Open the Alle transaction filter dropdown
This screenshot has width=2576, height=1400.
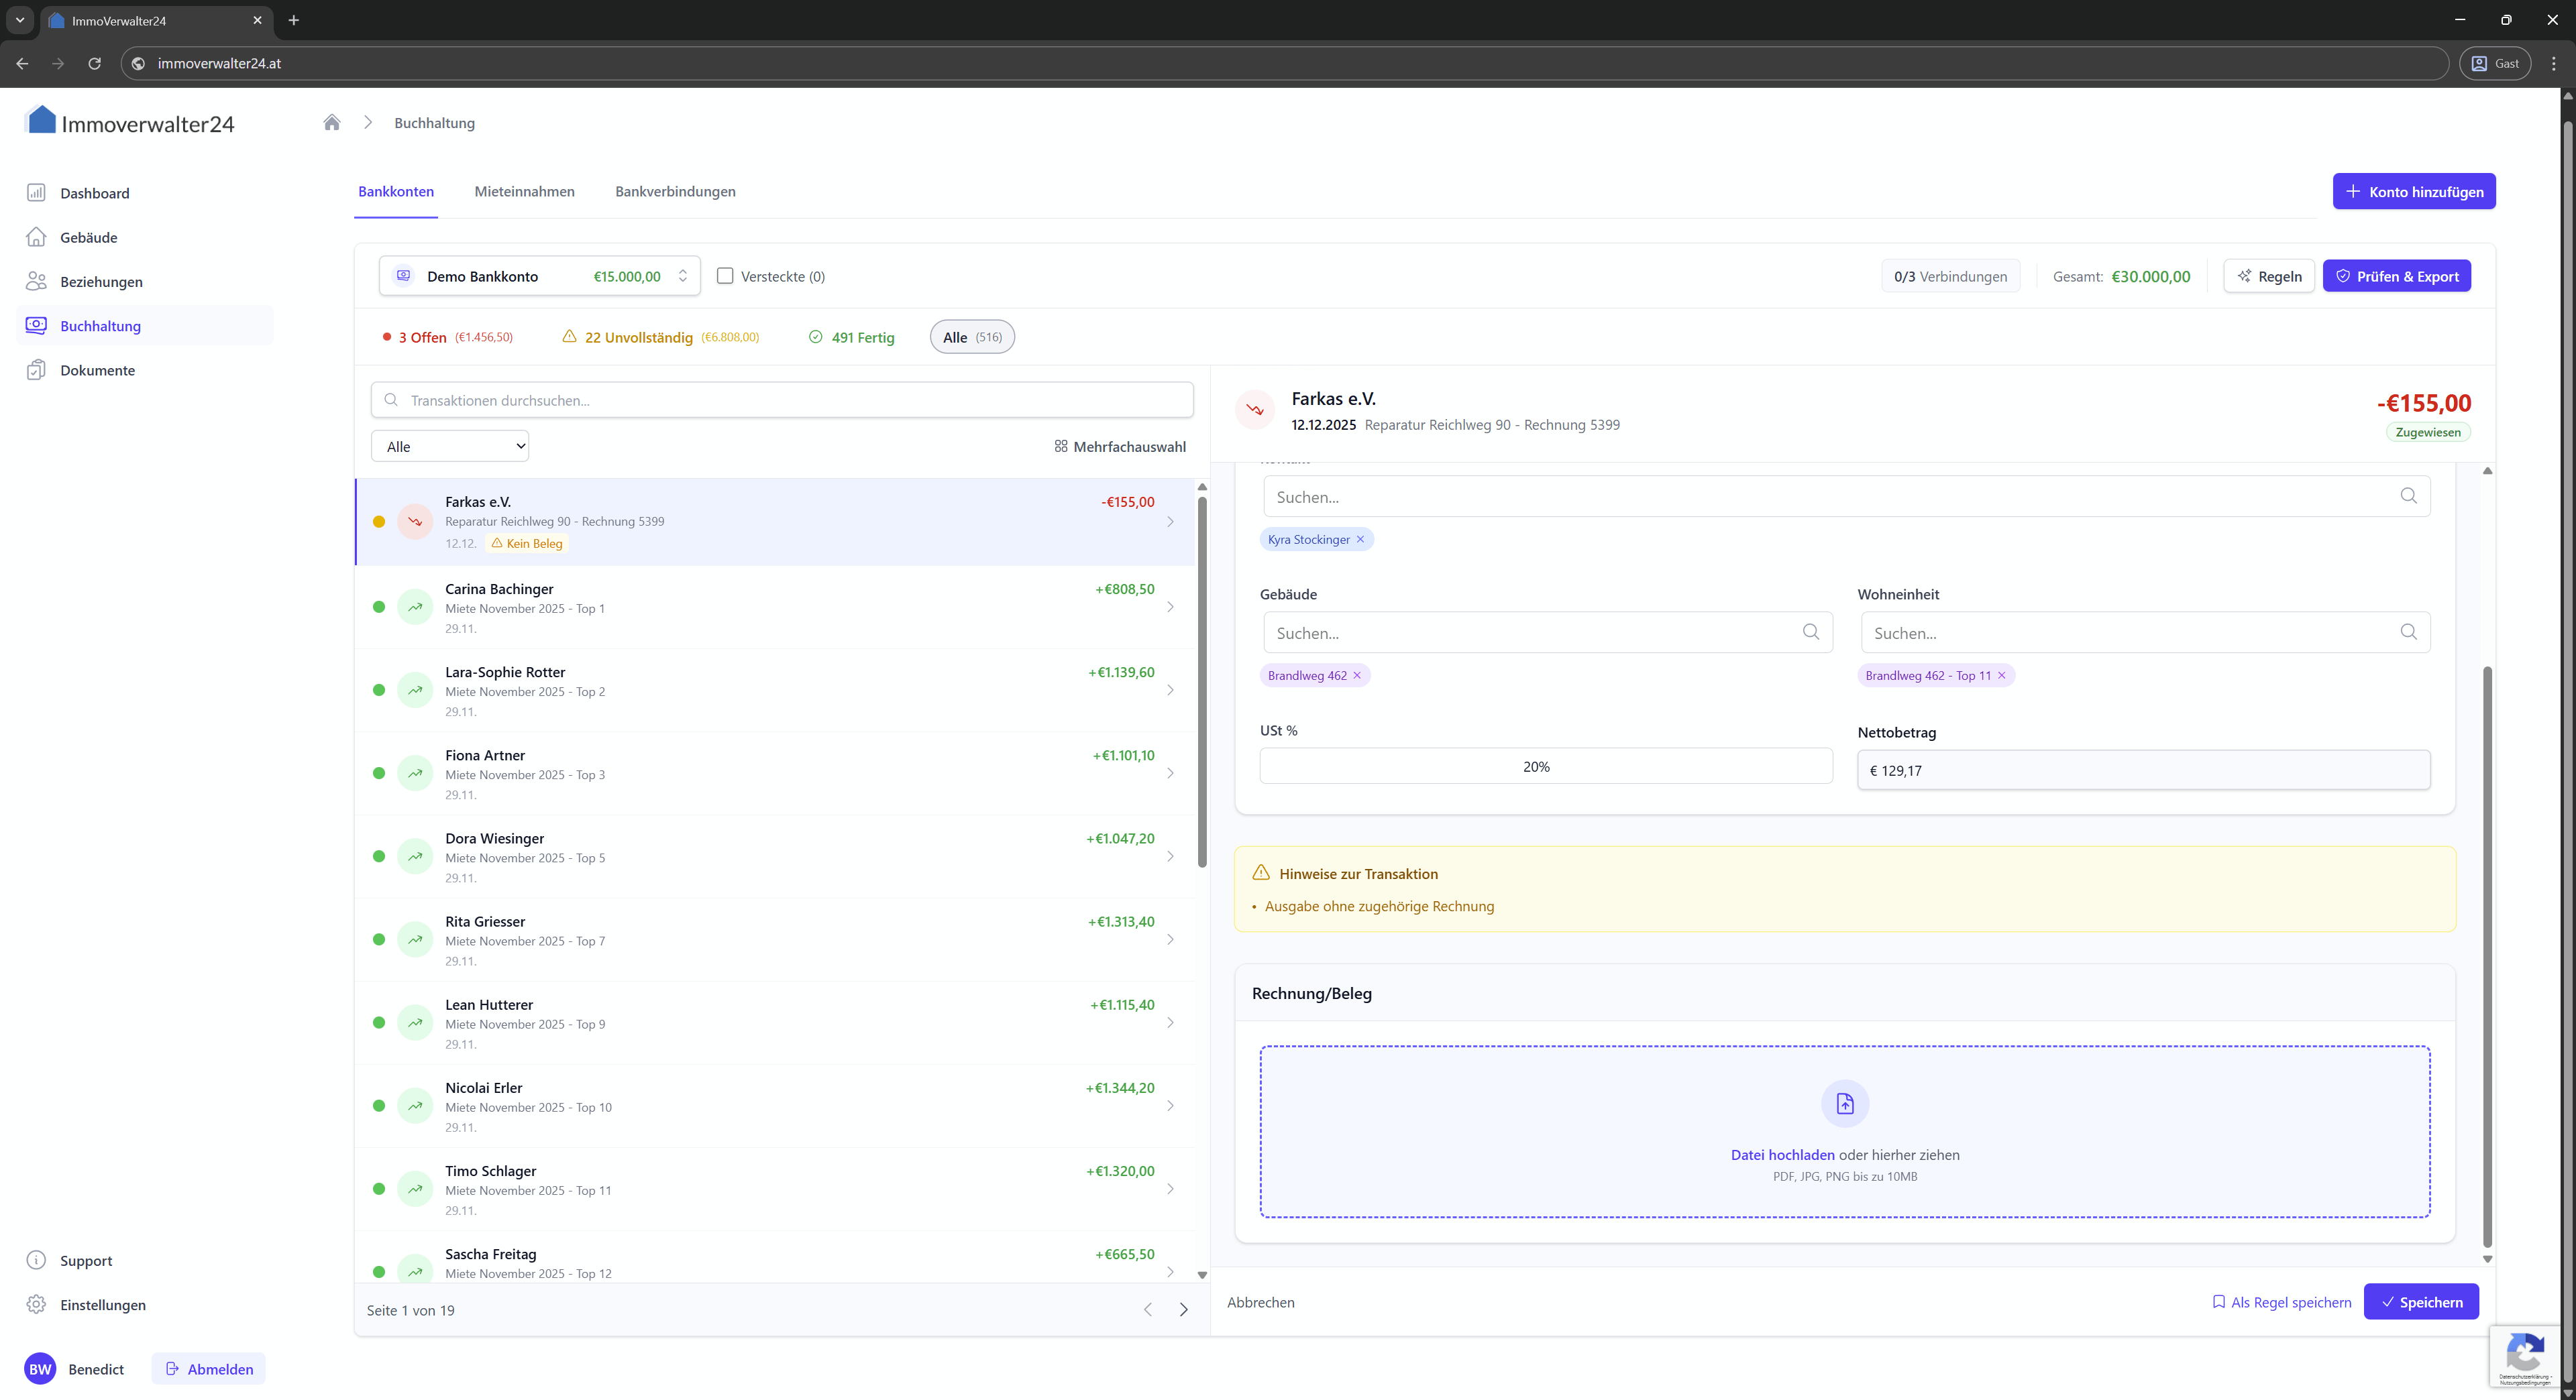click(x=450, y=447)
